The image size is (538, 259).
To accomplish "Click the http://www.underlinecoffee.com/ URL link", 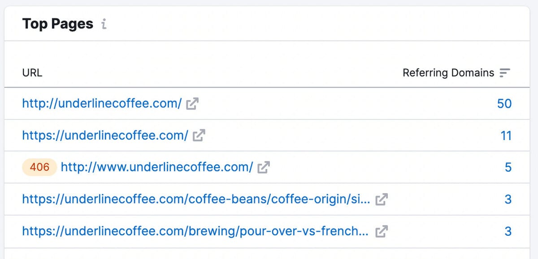I will [157, 167].
